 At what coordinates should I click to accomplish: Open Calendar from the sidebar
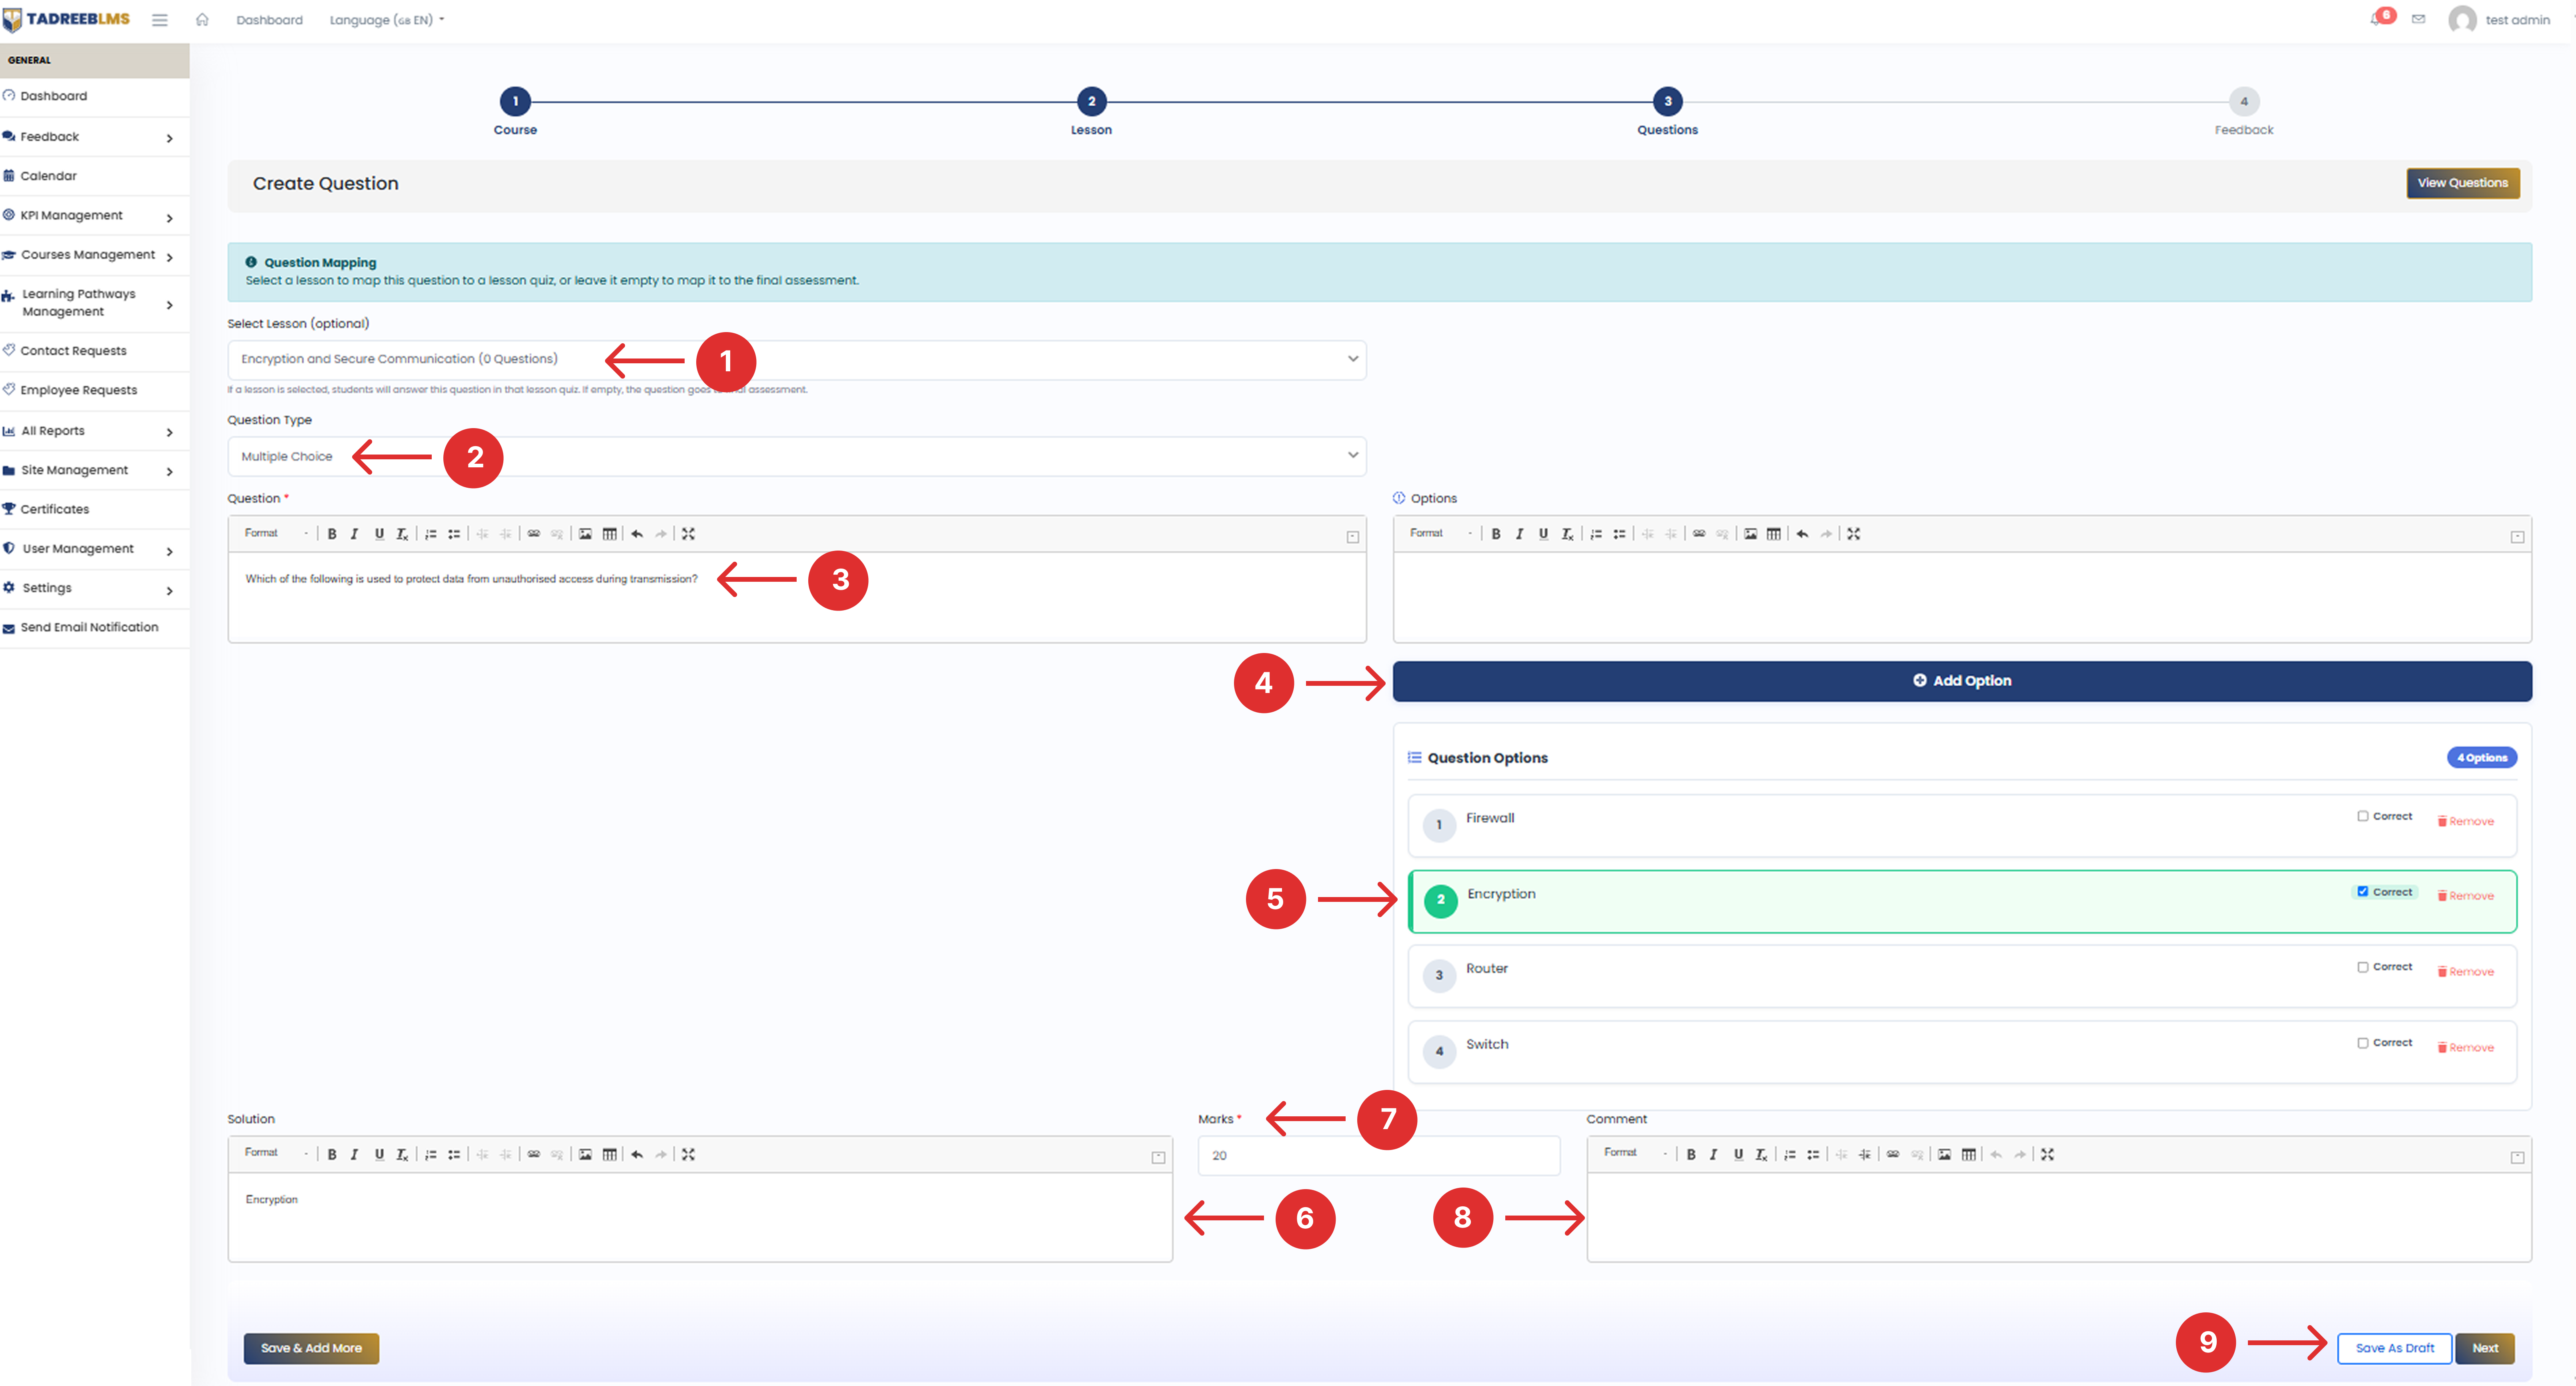pos(94,176)
